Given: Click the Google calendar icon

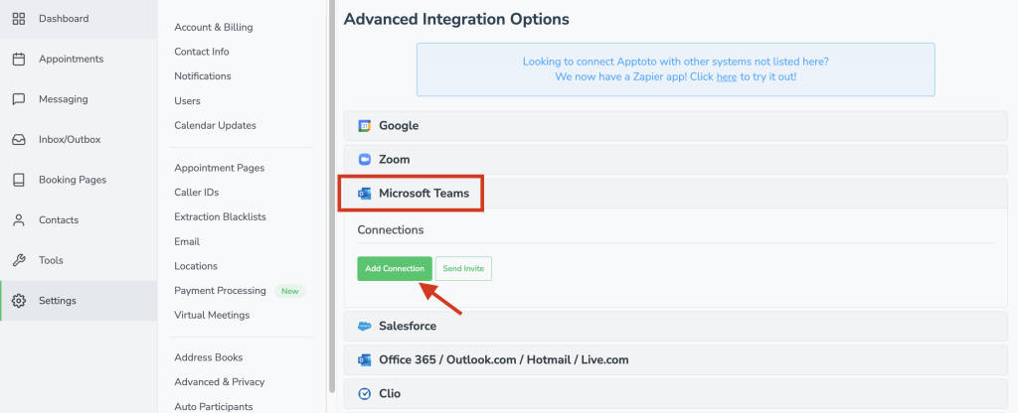Looking at the screenshot, I should tap(364, 126).
